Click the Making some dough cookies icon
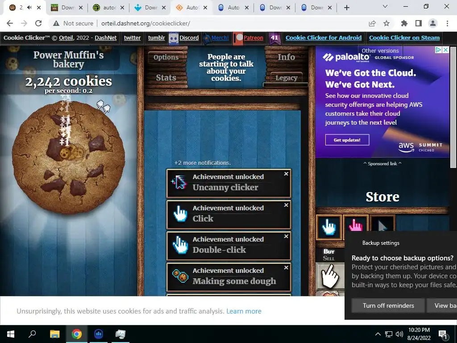Screen dimensions: 457x343 180,276
